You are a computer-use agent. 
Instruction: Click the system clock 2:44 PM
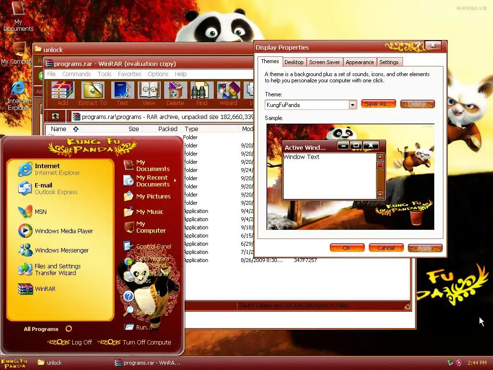click(477, 363)
